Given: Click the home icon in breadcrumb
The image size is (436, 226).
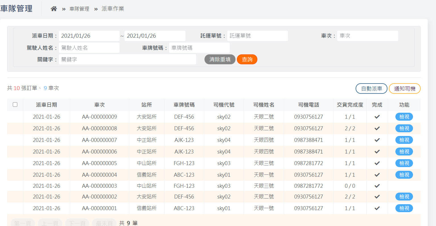Looking at the screenshot, I should pyautogui.click(x=54, y=9).
